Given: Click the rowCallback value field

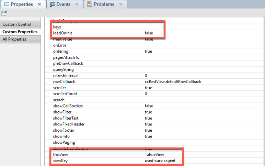Looking at the screenshot, I should (173, 82).
